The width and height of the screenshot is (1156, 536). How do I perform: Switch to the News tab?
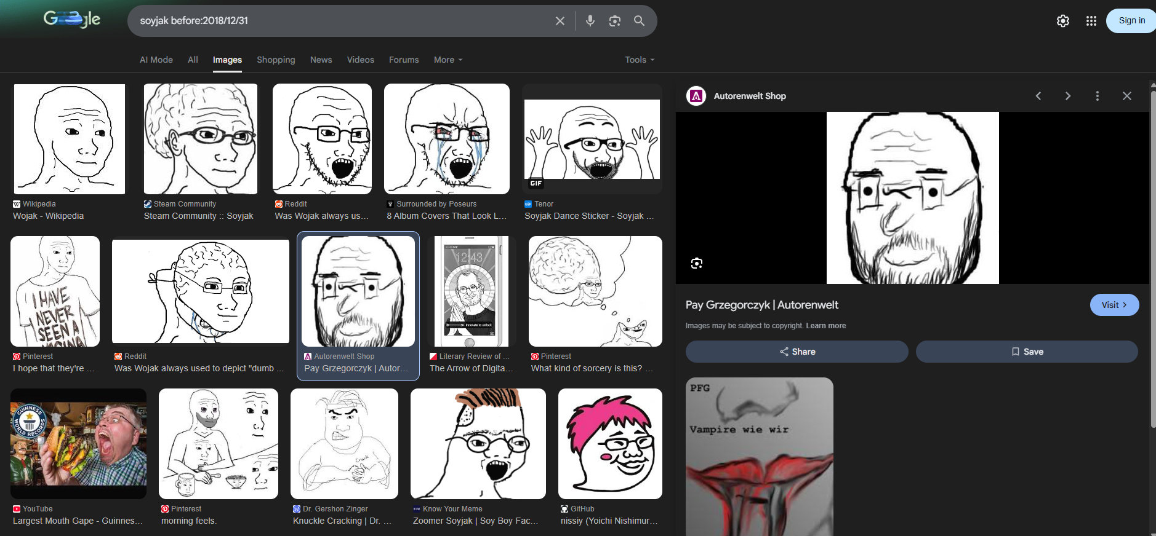pyautogui.click(x=321, y=60)
